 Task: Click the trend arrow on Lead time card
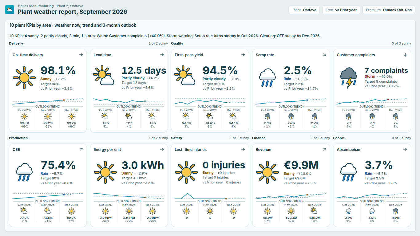[x=162, y=55]
